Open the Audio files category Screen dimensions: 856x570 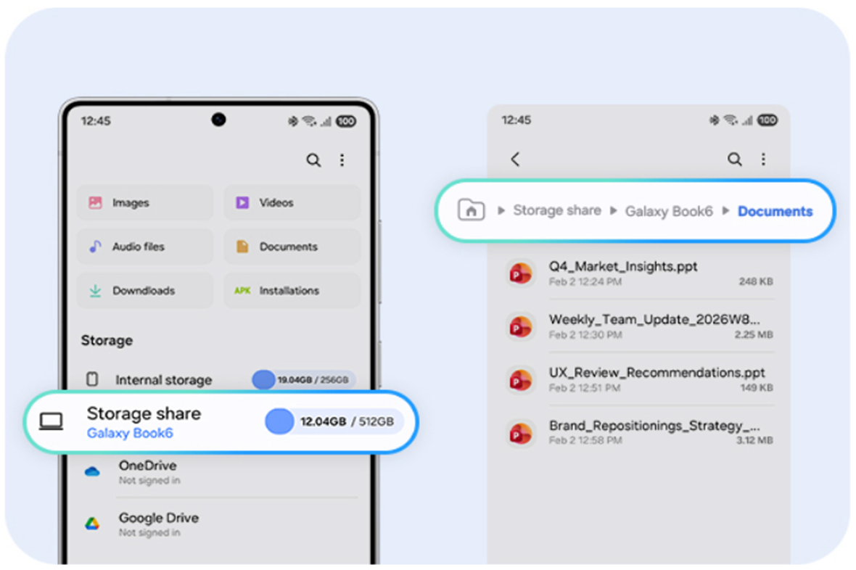144,247
